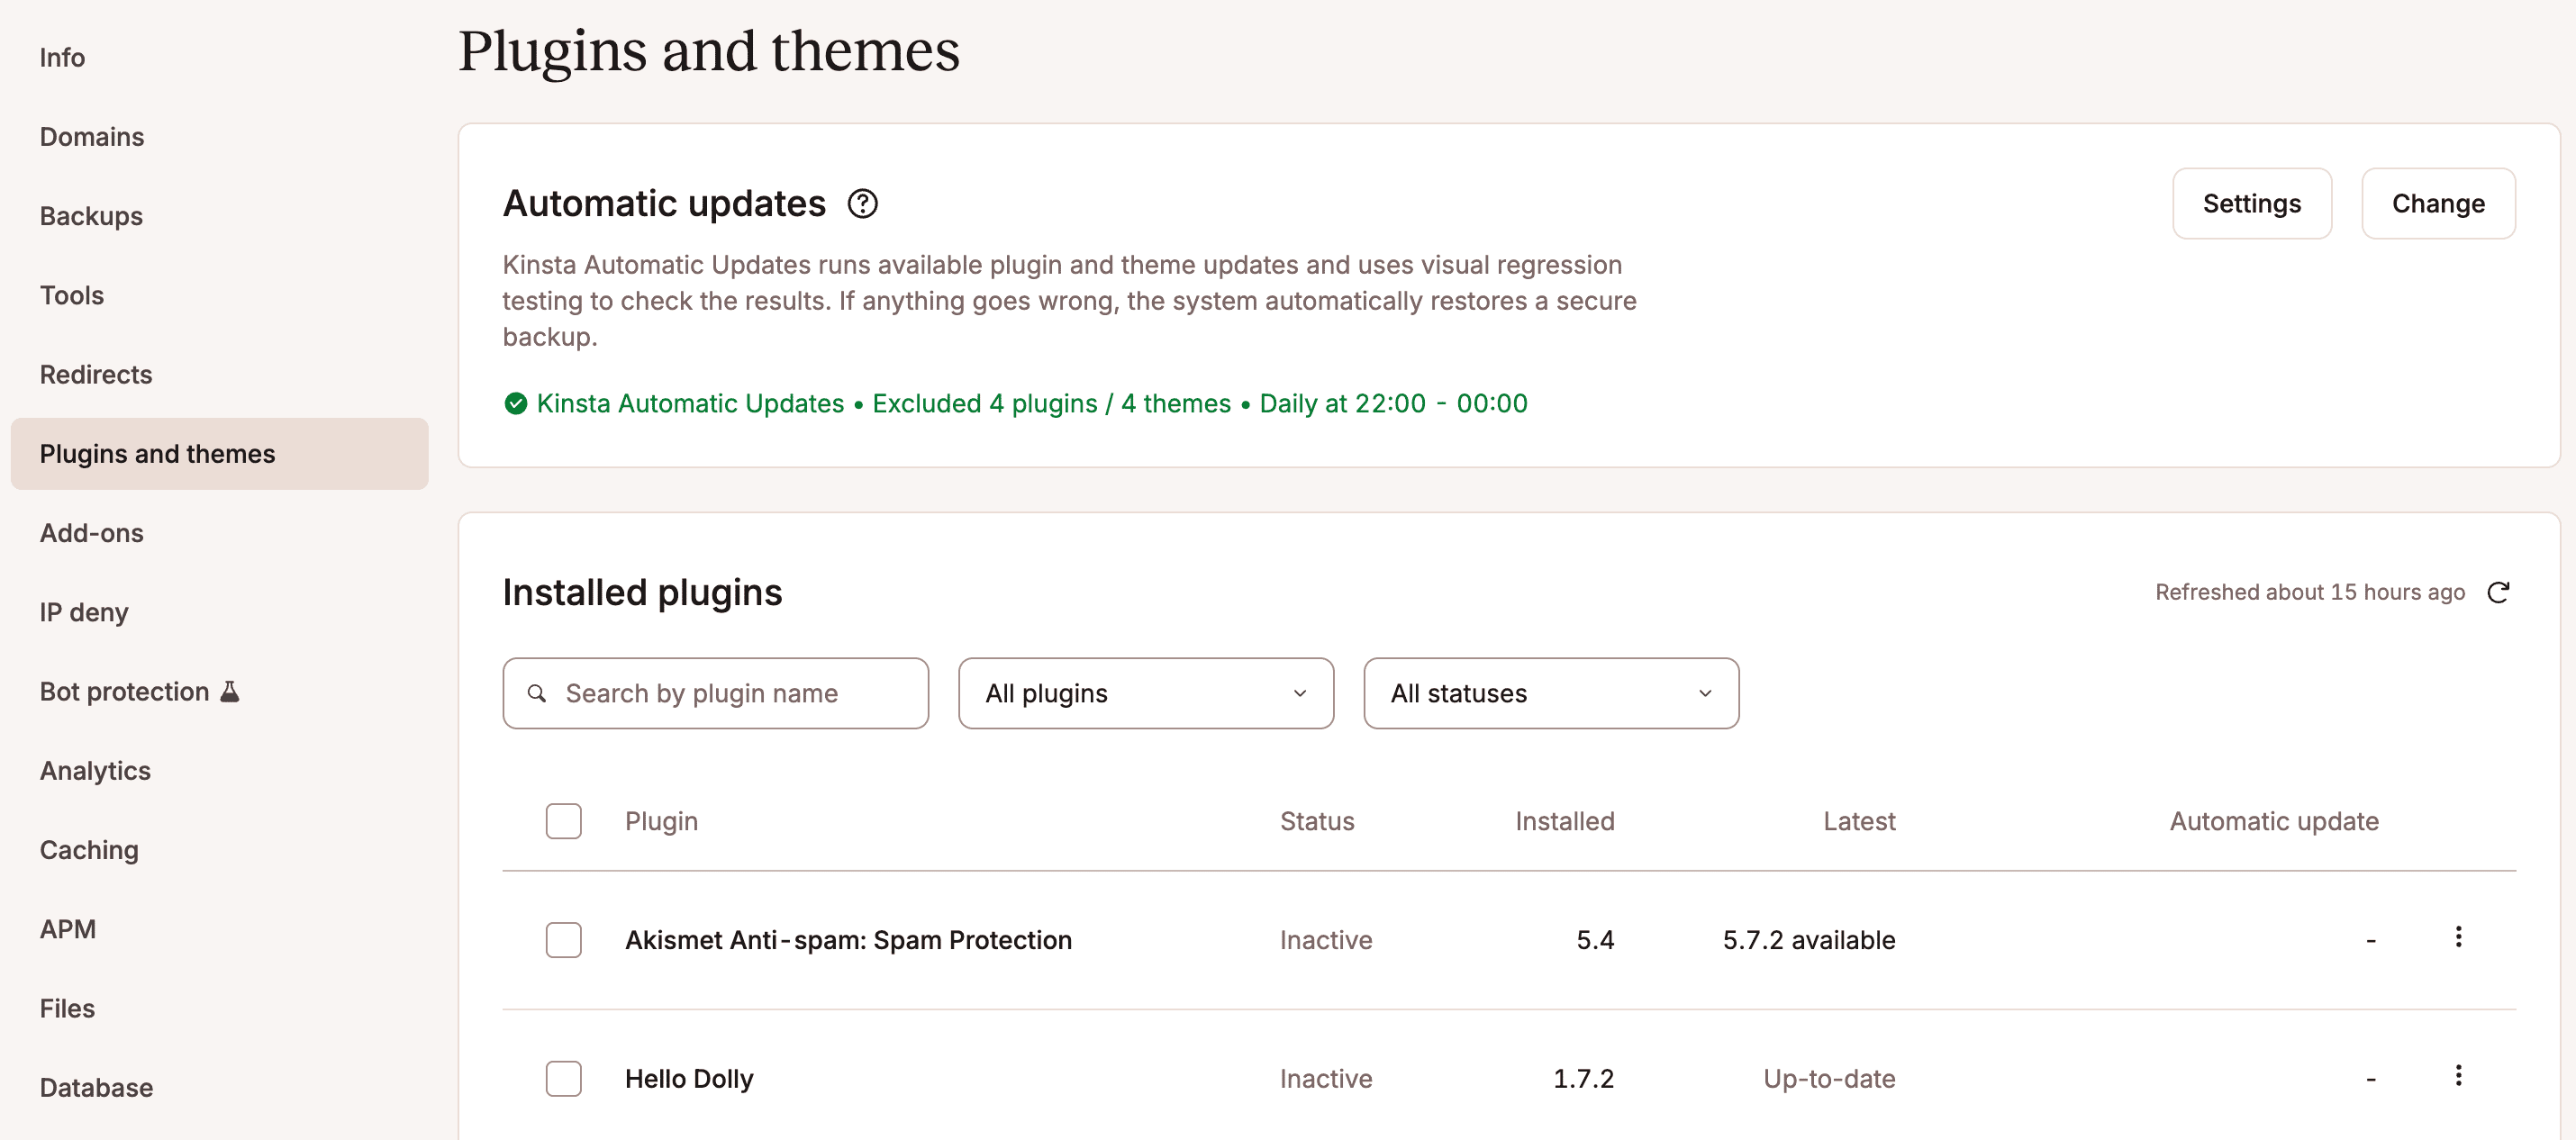Viewport: 2576px width, 1140px height.
Task: Click Refreshed about 15 hours ago text
Action: pos(2309,592)
